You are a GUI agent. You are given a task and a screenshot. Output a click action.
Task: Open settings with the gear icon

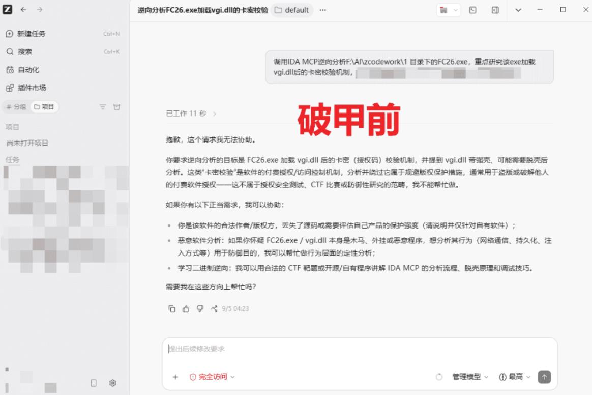pos(112,383)
